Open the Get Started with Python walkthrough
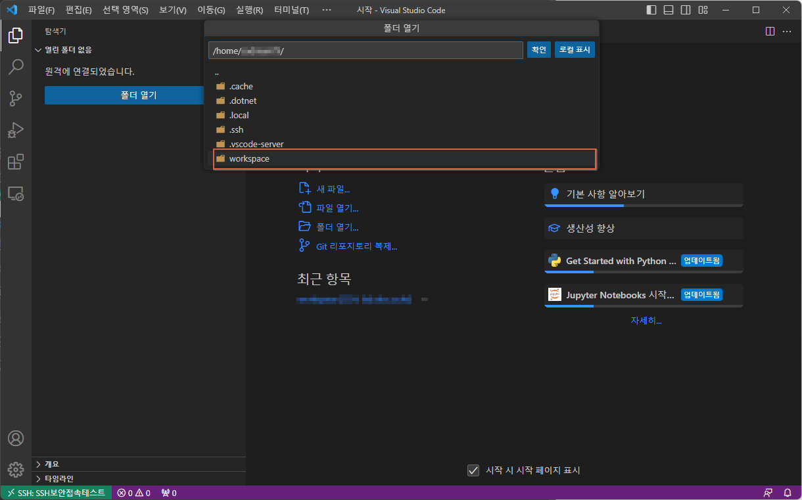Image resolution: width=802 pixels, height=500 pixels. pos(644,261)
